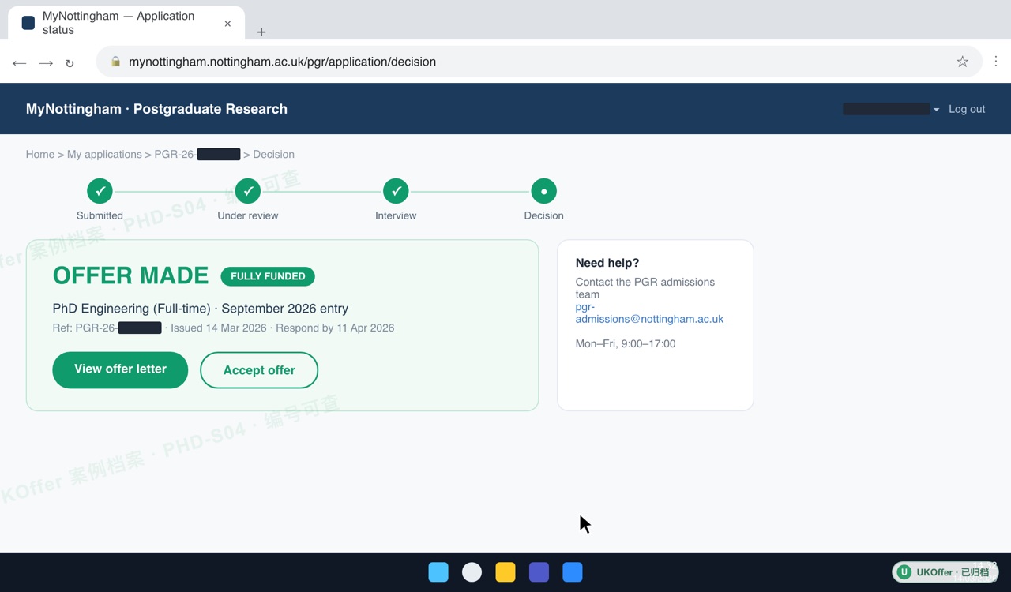Viewport: 1011px width, 592px height.
Task: Click the pgr-admissions email link
Action: (x=649, y=313)
